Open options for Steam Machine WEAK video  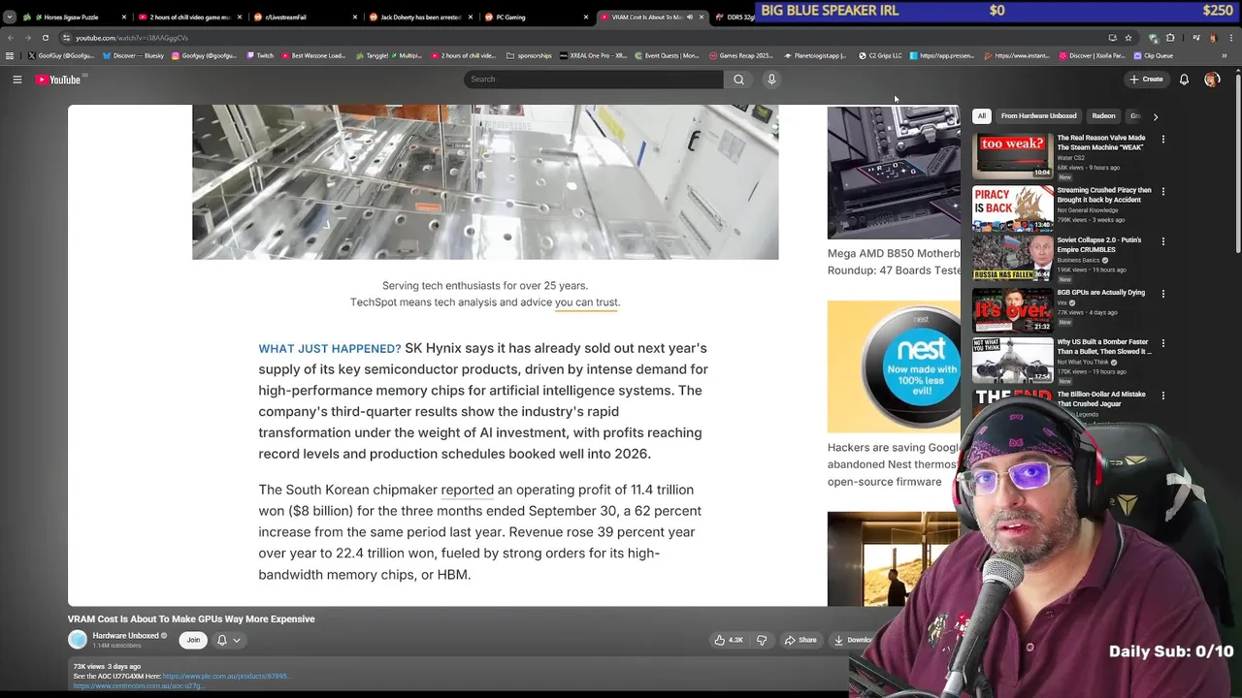coord(1162,140)
